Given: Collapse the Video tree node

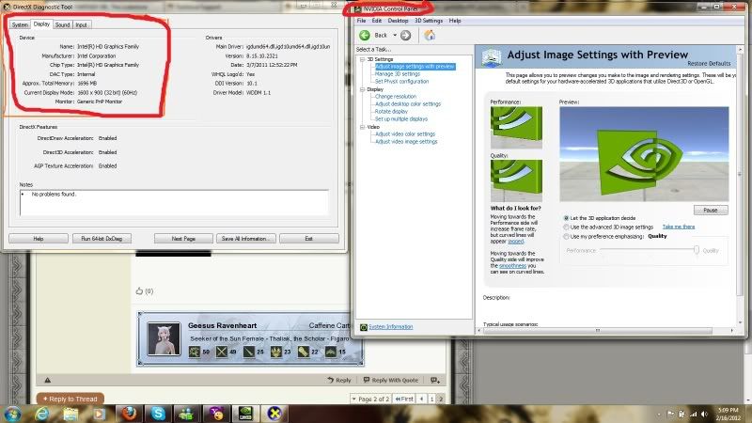Looking at the screenshot, I should (x=363, y=127).
